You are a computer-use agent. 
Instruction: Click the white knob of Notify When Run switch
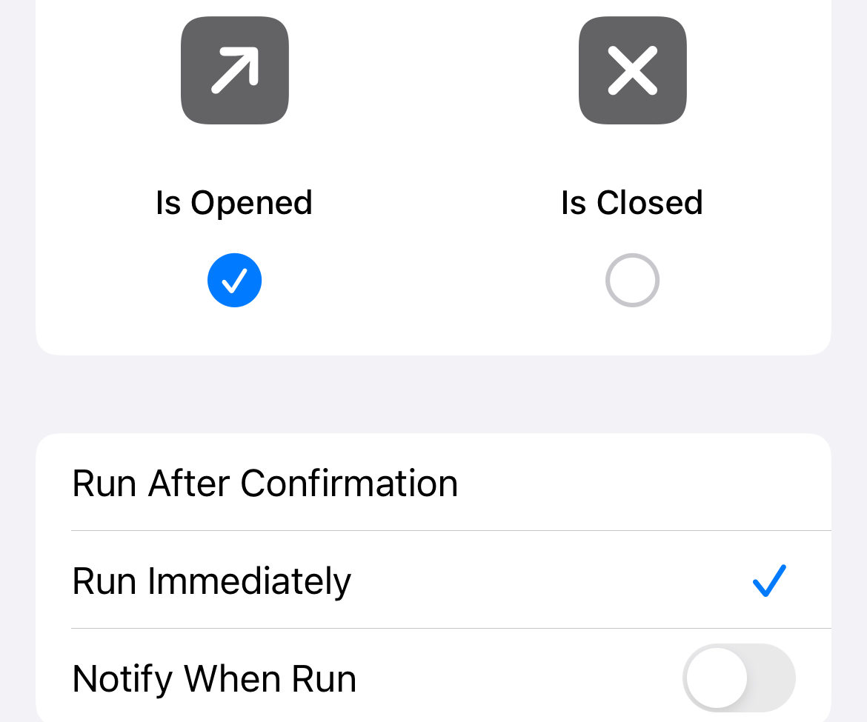(x=717, y=678)
